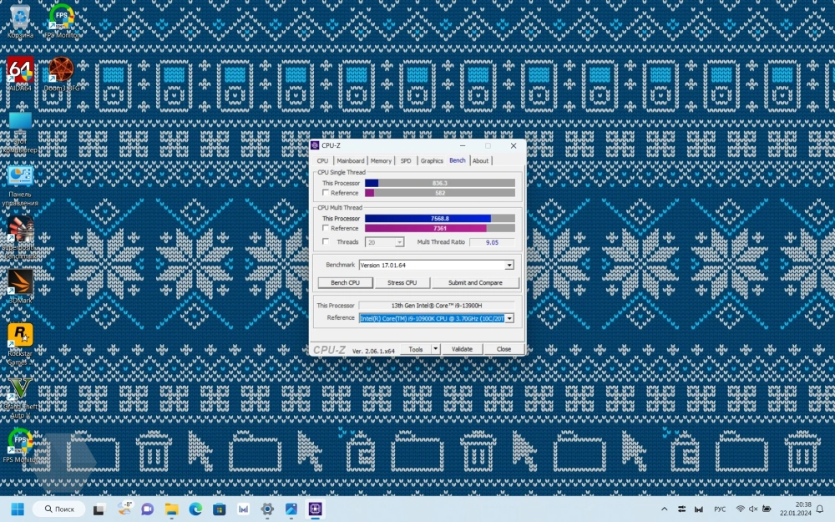
Task: Check the Threads checkbox
Action: point(326,242)
